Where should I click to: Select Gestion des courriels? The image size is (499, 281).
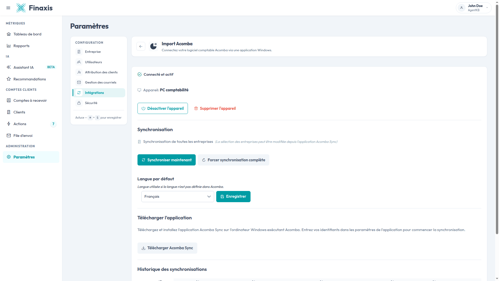click(99, 82)
